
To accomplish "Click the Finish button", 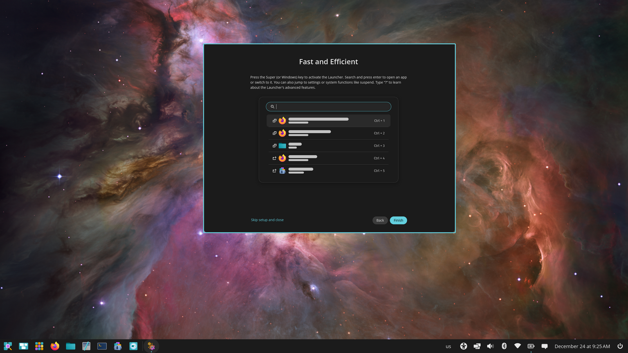I will tap(398, 220).
